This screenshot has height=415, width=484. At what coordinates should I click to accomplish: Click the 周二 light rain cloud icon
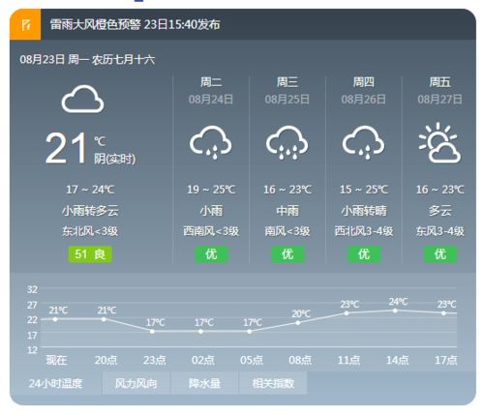(211, 142)
